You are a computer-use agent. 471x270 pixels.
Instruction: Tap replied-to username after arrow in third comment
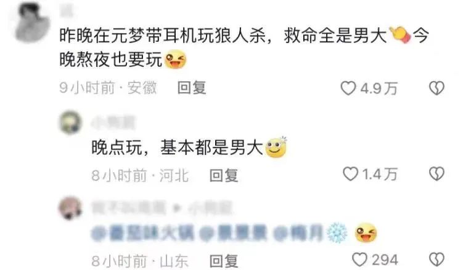pos(210,208)
